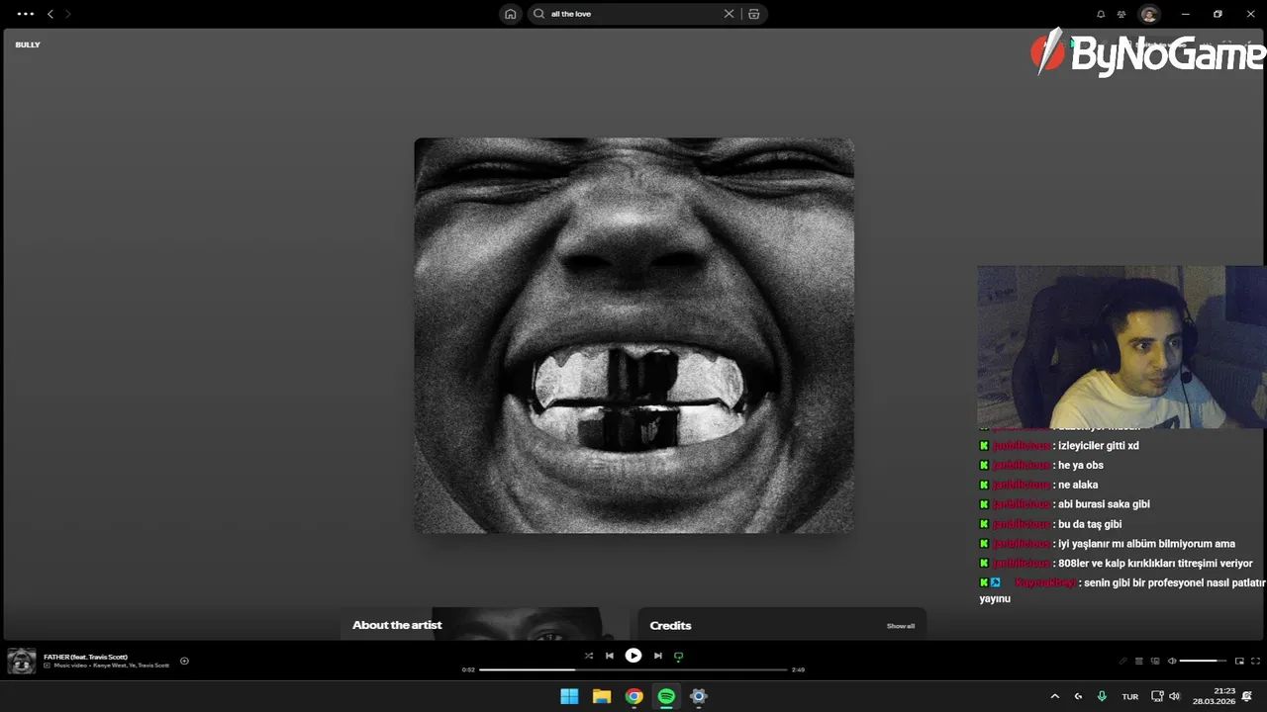Seek using the song progress bar
The width and height of the screenshot is (1267, 712).
(633, 669)
